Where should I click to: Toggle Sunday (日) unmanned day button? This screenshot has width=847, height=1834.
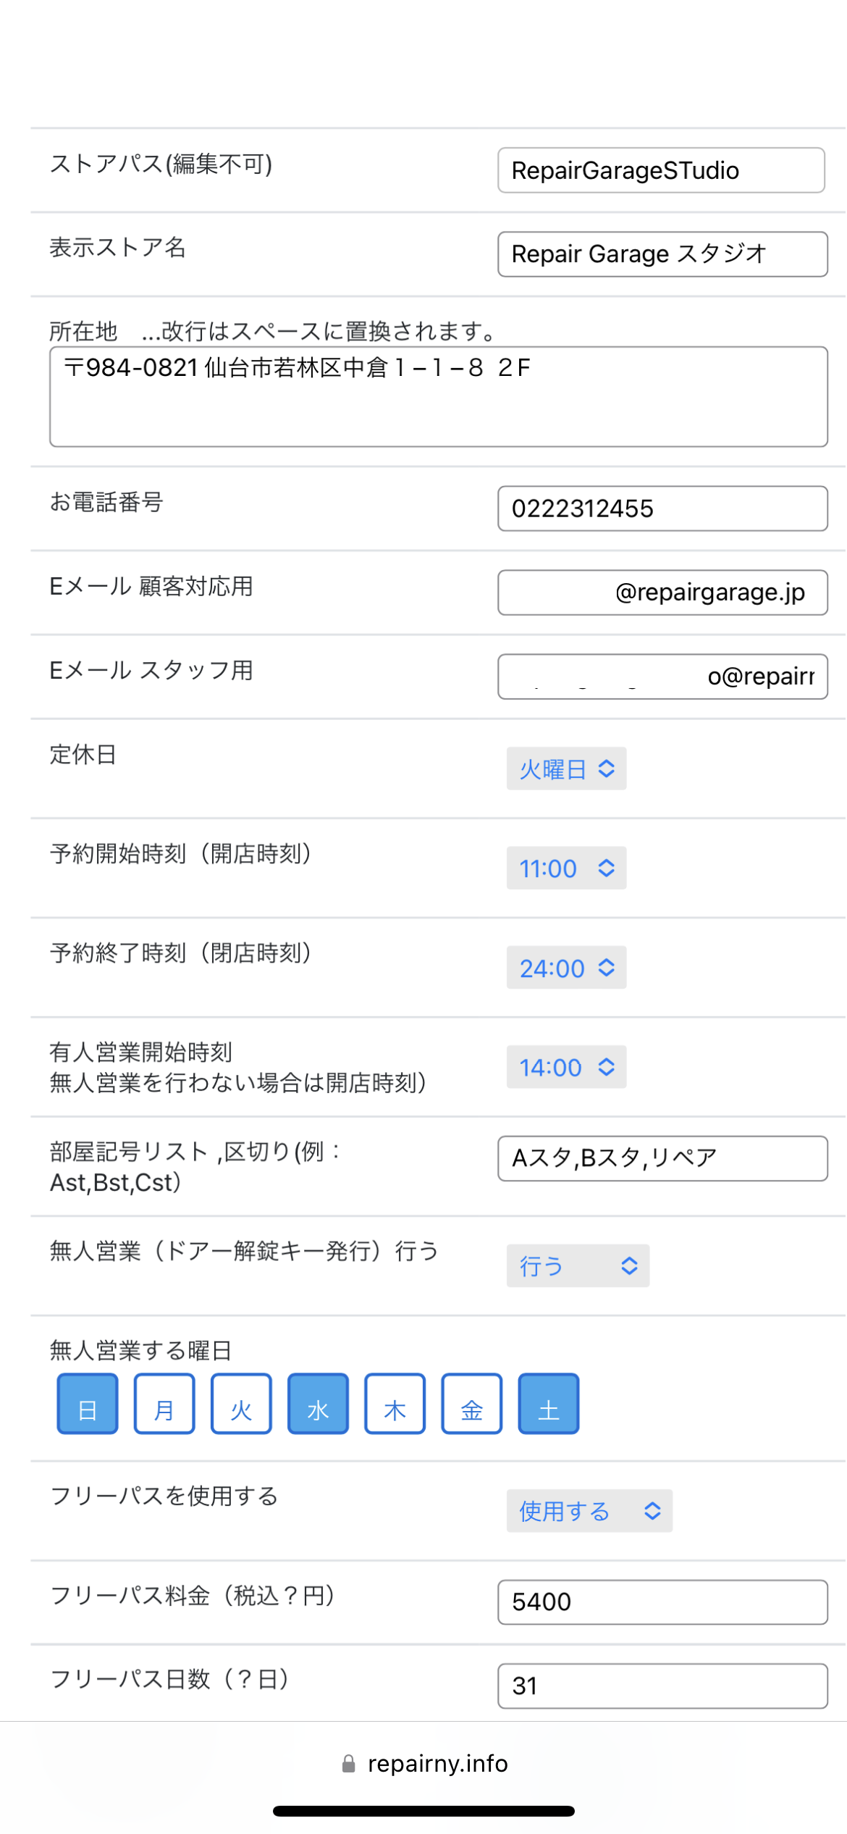[x=88, y=1404]
